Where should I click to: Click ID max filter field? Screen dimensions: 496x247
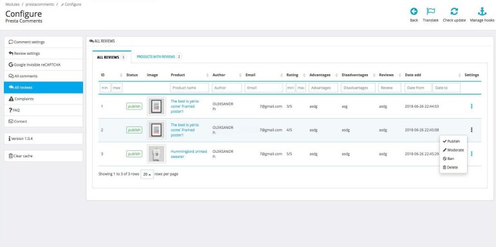click(x=117, y=88)
